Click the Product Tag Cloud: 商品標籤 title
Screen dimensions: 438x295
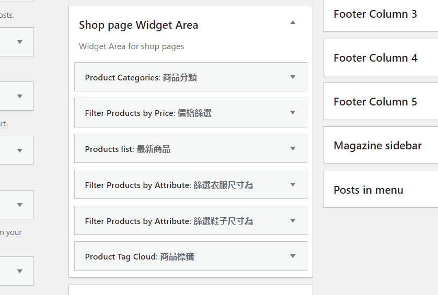(140, 257)
